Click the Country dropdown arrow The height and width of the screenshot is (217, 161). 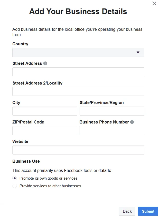[x=138, y=52]
